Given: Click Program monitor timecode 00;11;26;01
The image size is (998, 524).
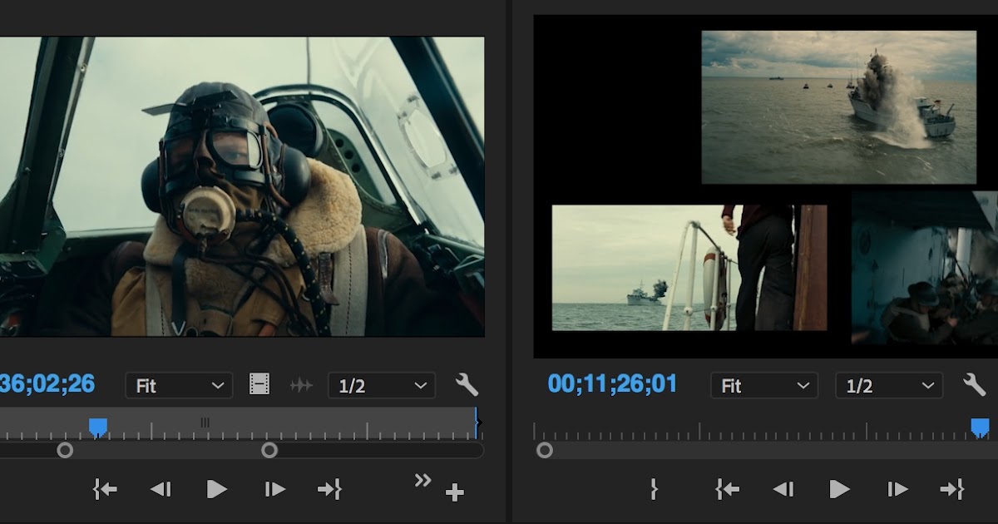Looking at the screenshot, I should (x=612, y=384).
